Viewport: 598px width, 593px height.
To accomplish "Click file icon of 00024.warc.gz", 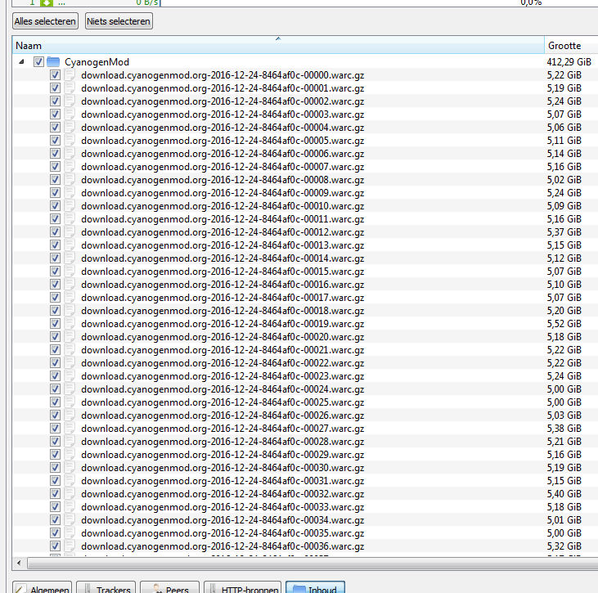I will pos(70,389).
